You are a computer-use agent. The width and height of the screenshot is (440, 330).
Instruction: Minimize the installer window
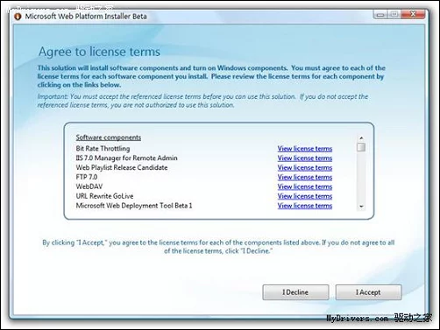point(380,14)
